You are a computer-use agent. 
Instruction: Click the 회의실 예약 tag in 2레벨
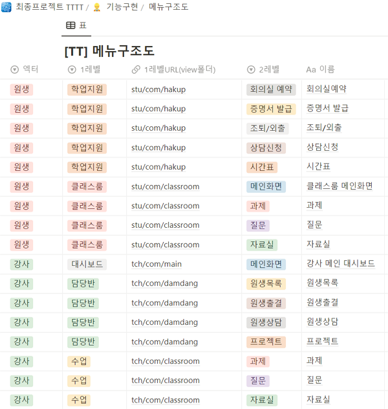pos(271,89)
